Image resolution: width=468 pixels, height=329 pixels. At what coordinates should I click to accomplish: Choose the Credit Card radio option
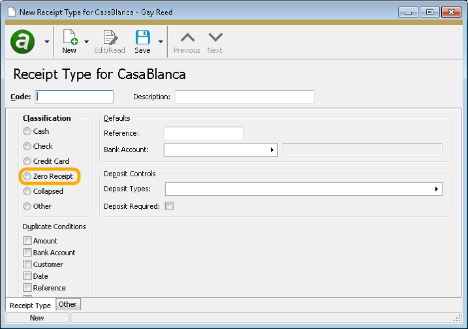pos(27,161)
